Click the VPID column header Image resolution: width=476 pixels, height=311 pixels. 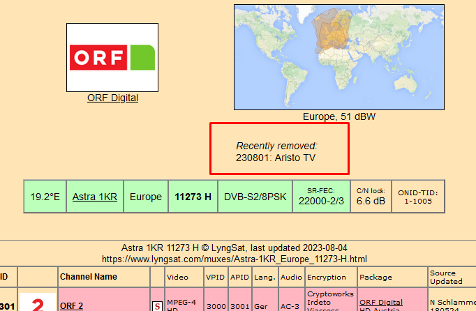pyautogui.click(x=215, y=277)
